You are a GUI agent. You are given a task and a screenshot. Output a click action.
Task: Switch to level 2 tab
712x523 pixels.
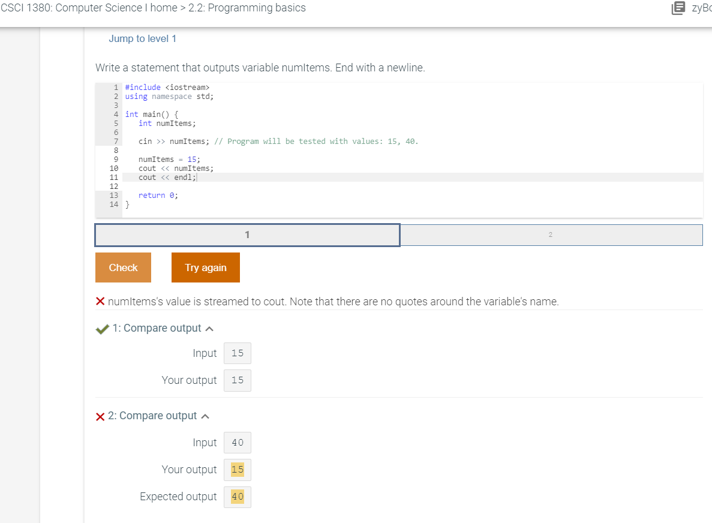[551, 235]
